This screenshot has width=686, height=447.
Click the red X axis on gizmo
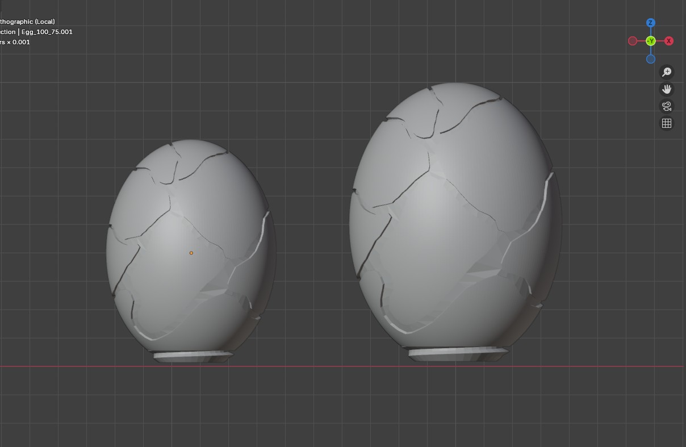point(669,41)
